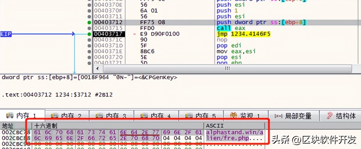Select hex bytes '69 6E 2F 61' in dump

coord(182,132)
